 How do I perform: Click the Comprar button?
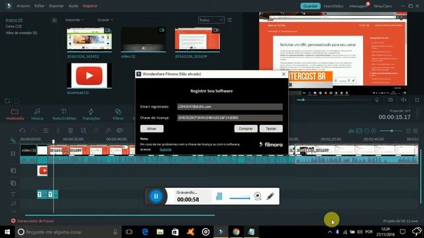[x=246, y=128]
